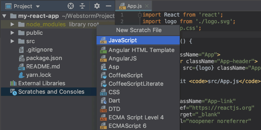The width and height of the screenshot is (261, 130).
Task: Select package.json in the project tree
Action: (x=44, y=58)
